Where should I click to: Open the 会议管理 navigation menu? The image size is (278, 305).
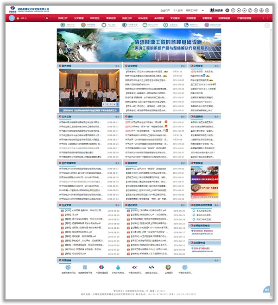click(159, 18)
